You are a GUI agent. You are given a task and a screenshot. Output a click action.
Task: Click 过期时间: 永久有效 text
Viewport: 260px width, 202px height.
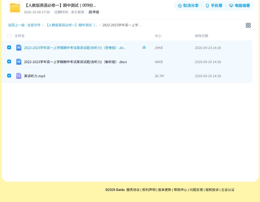69,12
